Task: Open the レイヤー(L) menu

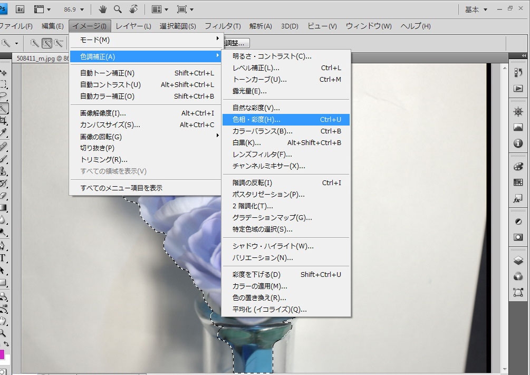Action: [x=133, y=26]
